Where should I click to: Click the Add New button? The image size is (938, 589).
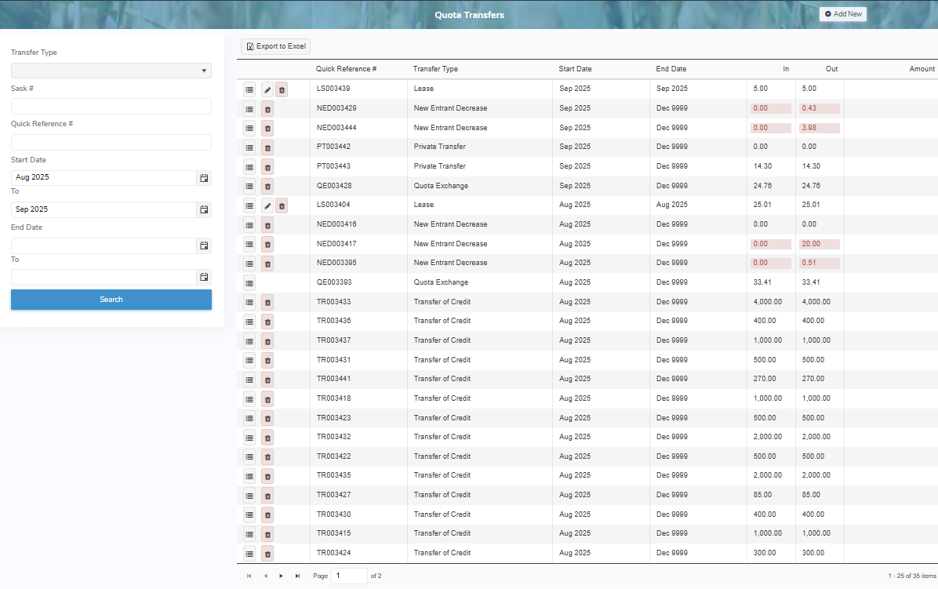point(842,13)
